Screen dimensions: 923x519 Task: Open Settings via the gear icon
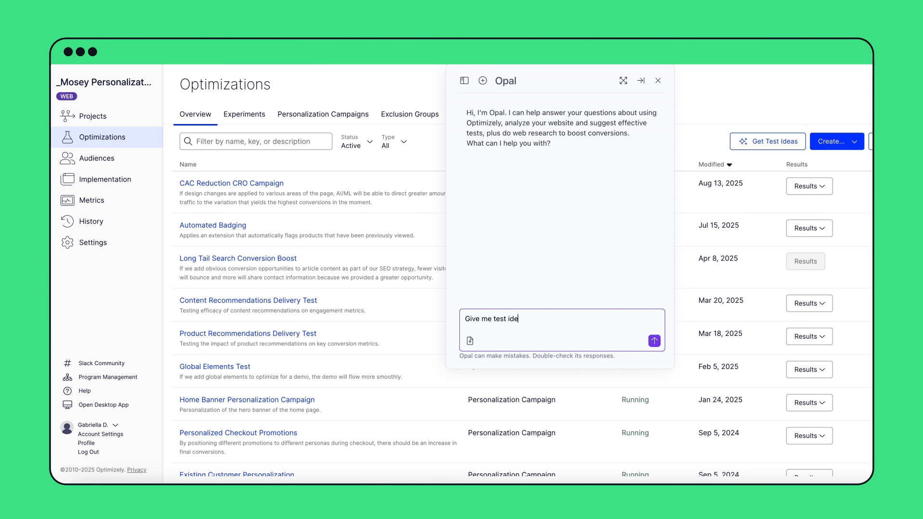click(x=67, y=243)
